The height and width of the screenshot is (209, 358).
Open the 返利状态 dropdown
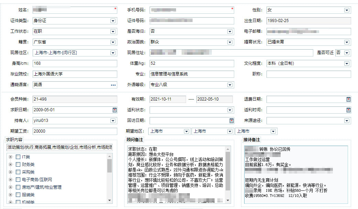pyautogui.click(x=230, y=110)
